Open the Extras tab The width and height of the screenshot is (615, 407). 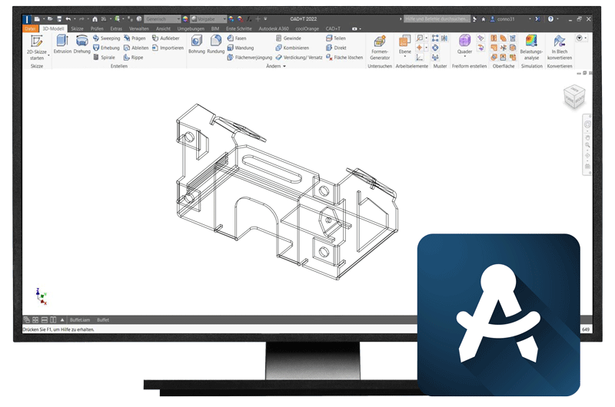(116, 28)
